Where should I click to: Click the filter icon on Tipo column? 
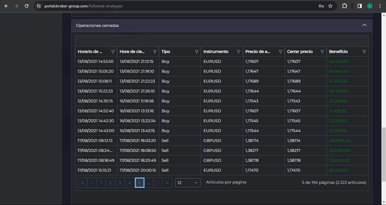[197, 52]
